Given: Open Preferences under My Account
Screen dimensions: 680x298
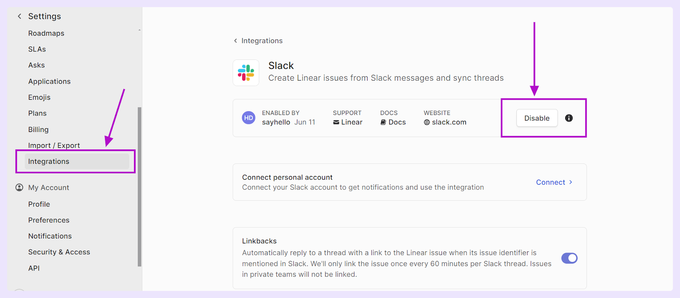Looking at the screenshot, I should (49, 220).
